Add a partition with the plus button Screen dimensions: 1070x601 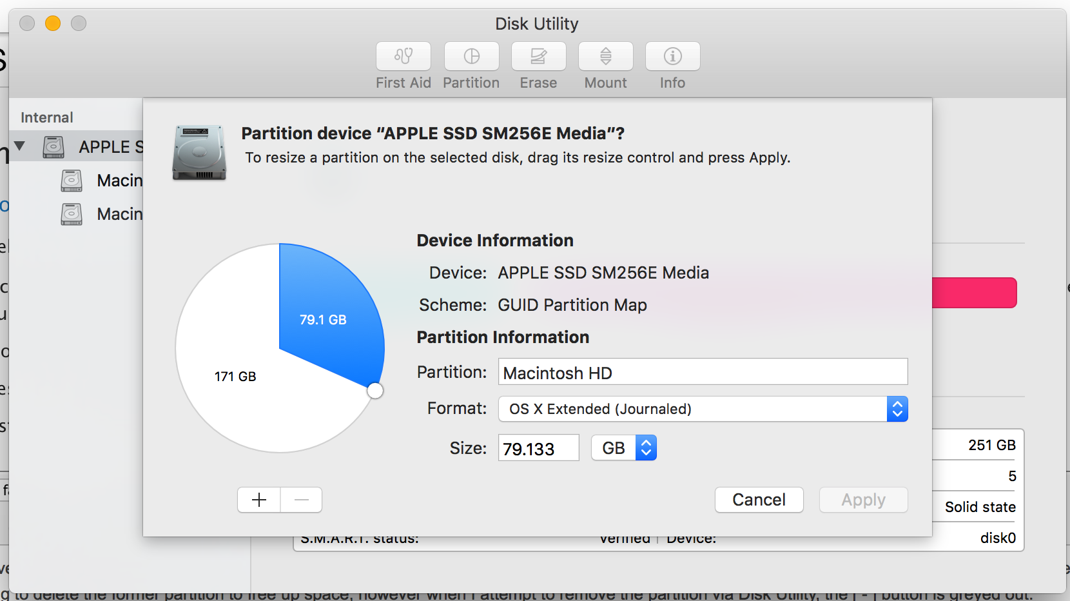[259, 500]
